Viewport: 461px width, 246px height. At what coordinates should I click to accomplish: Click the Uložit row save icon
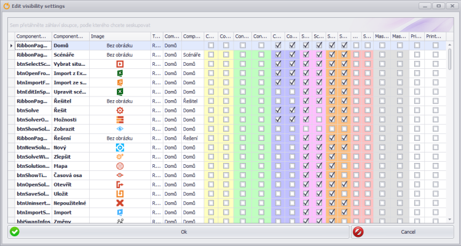(x=120, y=194)
